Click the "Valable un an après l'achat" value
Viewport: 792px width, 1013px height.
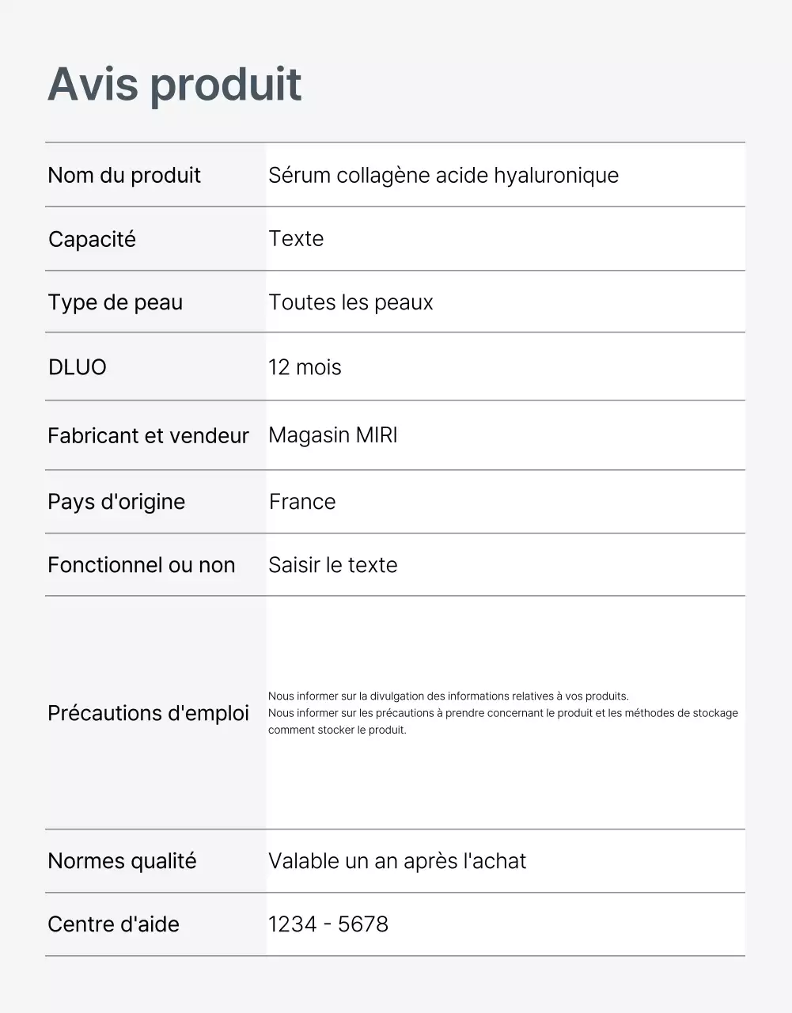396,861
